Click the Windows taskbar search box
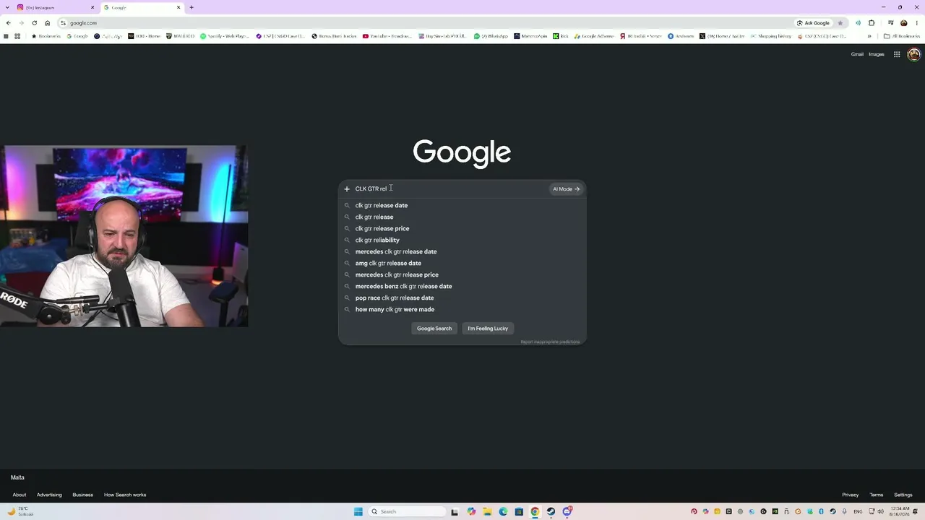 coord(407,512)
